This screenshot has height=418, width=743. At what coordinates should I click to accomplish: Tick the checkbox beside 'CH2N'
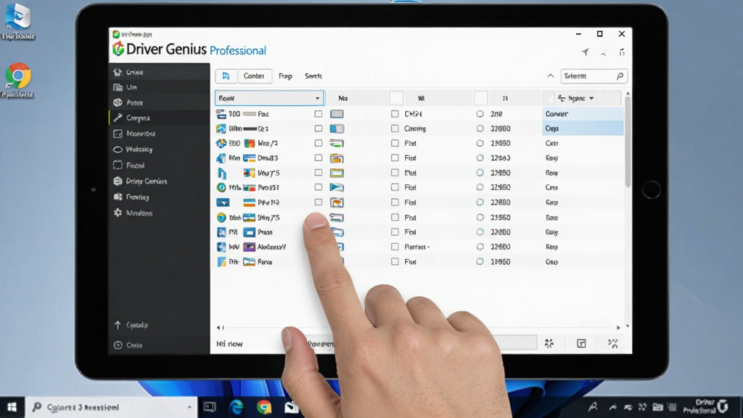[x=395, y=114]
